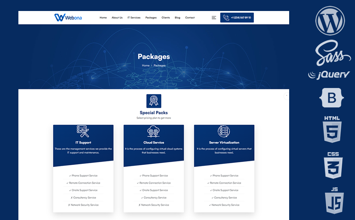
Task: Click the IT Support tools icon
Action: pos(83,131)
